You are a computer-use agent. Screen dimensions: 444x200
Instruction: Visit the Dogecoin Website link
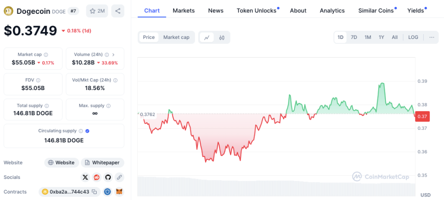62,163
